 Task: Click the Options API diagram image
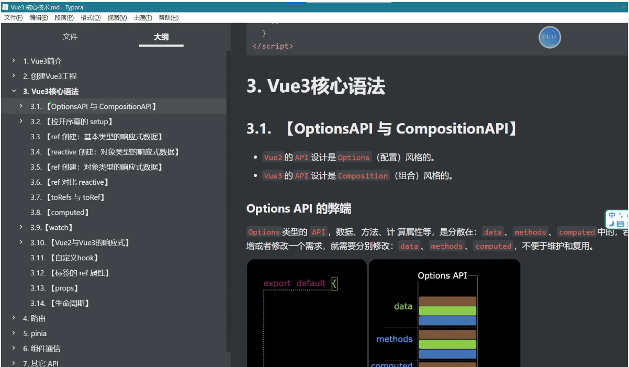[x=445, y=313]
